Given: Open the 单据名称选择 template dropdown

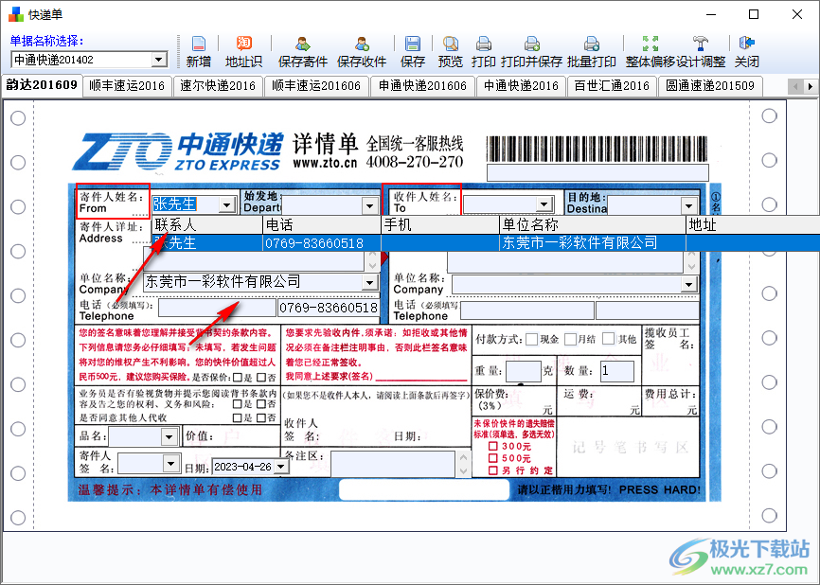Looking at the screenshot, I should point(159,60).
